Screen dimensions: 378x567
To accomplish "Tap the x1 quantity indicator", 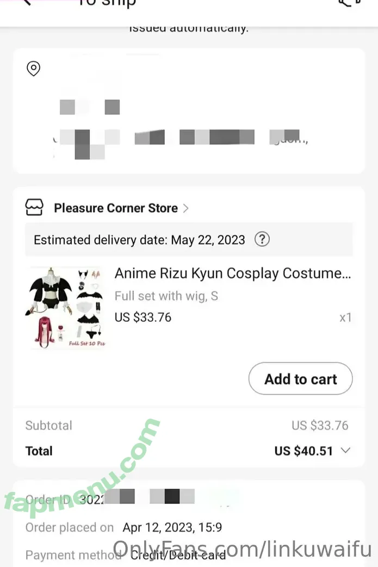I will [345, 317].
